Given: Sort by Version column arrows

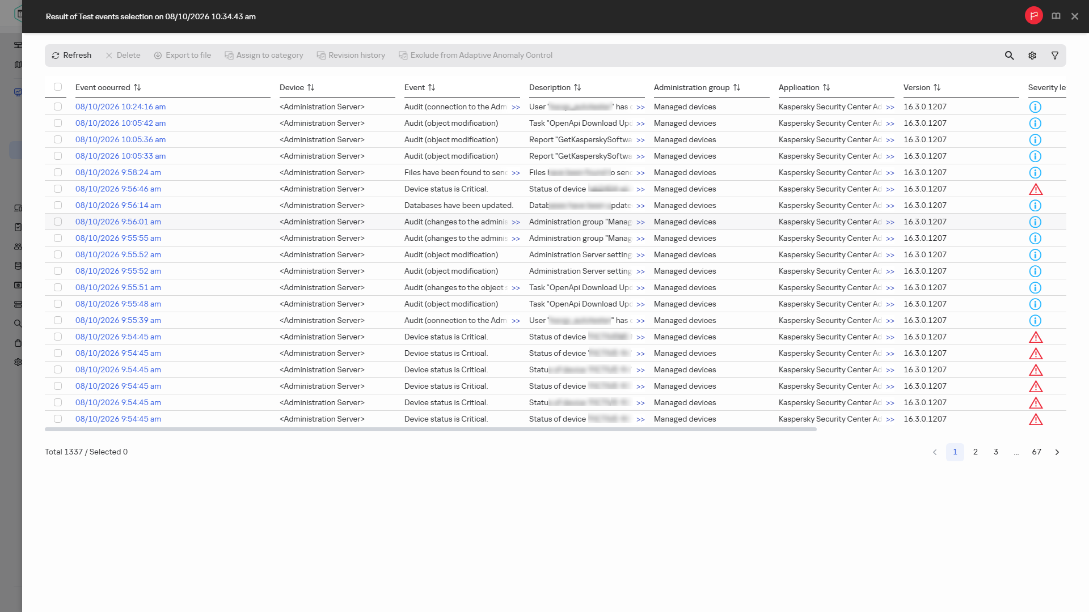Looking at the screenshot, I should (937, 87).
